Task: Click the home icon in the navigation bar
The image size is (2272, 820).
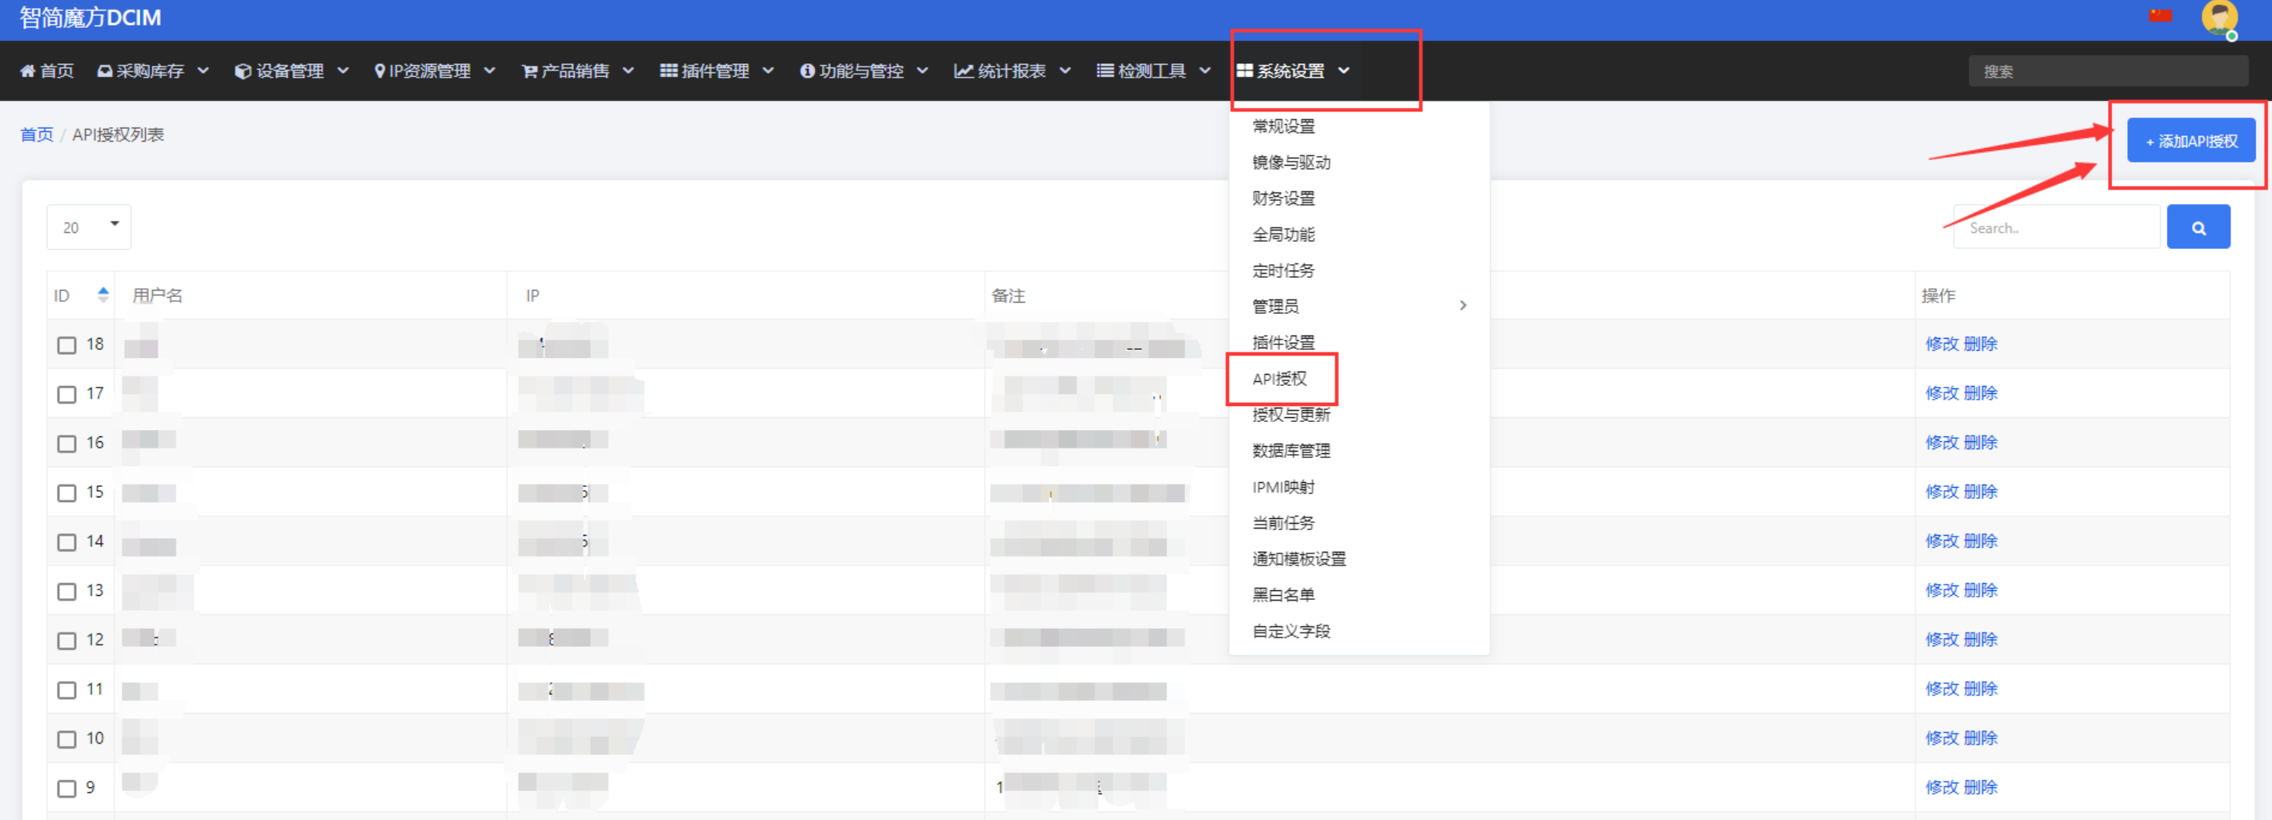Action: (27, 70)
